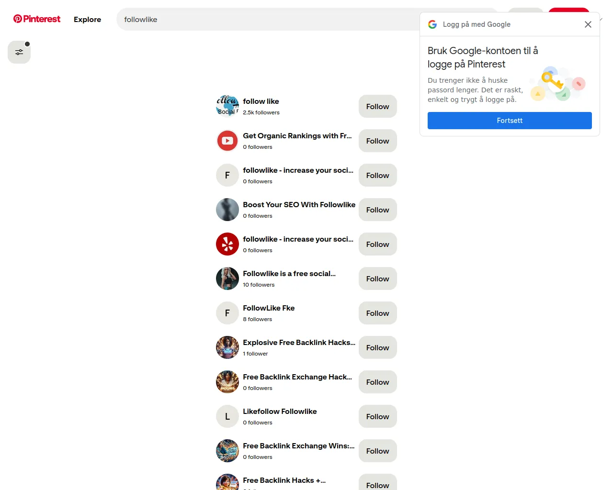Follow the 'follow like' profile with 2.5k followers

pyautogui.click(x=378, y=106)
